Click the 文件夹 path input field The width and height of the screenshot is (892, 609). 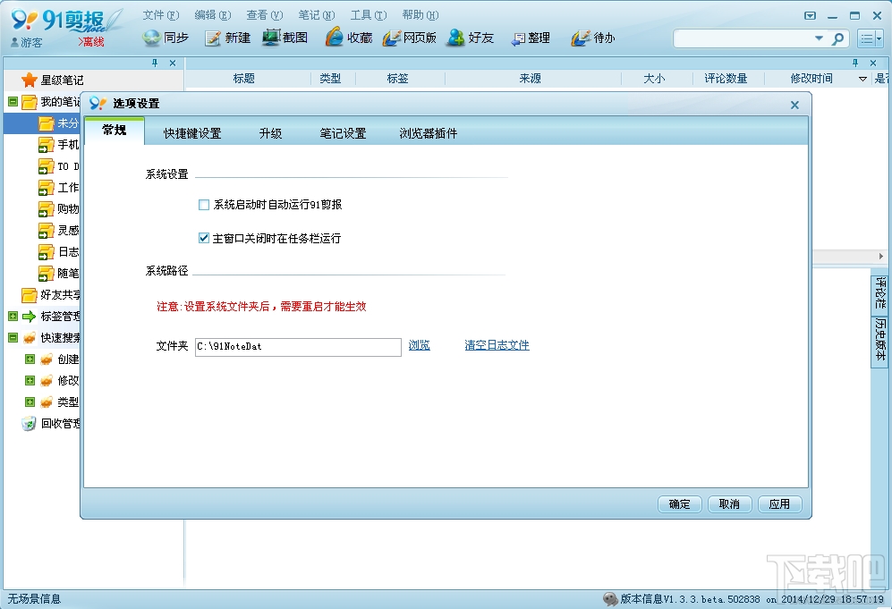(x=298, y=347)
